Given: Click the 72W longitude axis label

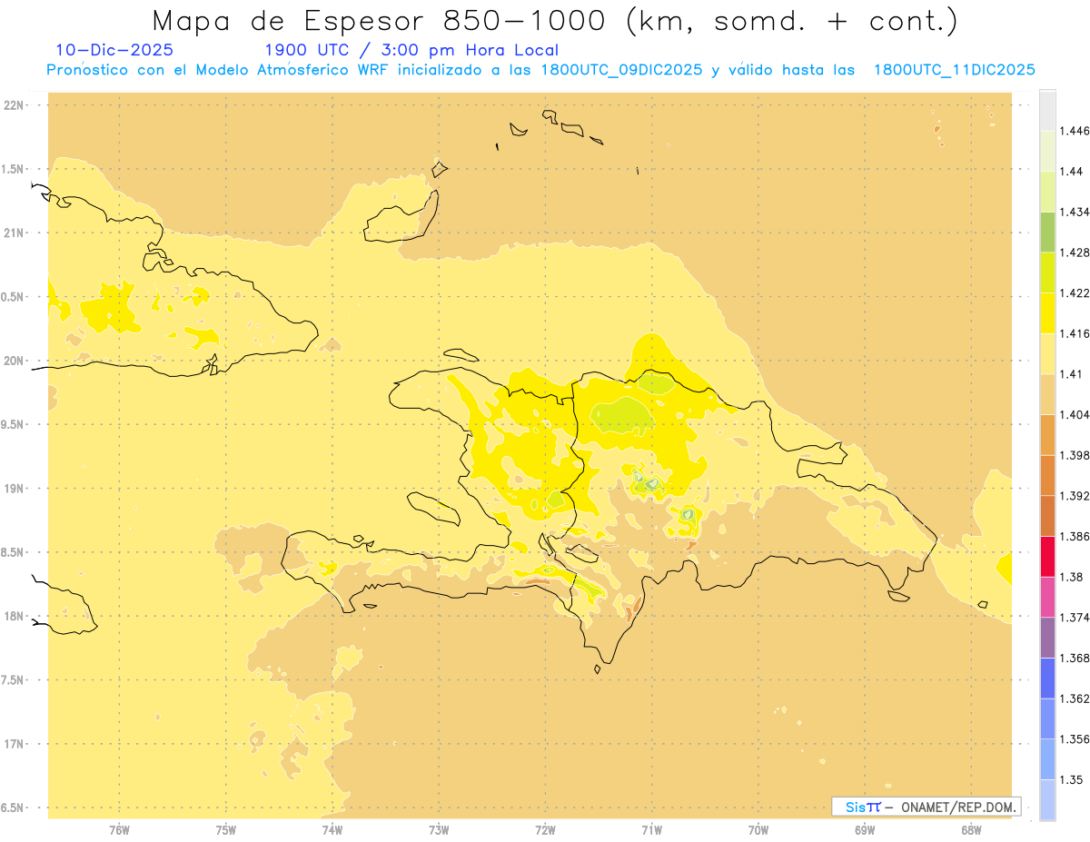Looking at the screenshot, I should point(545,829).
